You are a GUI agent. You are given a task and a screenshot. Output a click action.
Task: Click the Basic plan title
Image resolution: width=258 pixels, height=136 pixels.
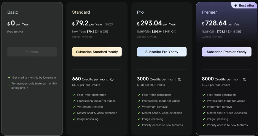(13, 12)
